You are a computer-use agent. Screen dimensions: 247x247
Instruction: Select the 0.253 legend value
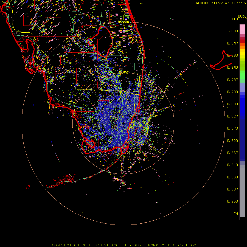point(232,201)
